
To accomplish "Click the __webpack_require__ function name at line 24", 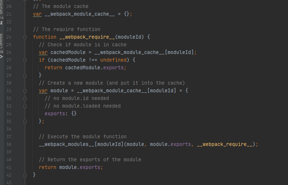I will coord(87,37).
